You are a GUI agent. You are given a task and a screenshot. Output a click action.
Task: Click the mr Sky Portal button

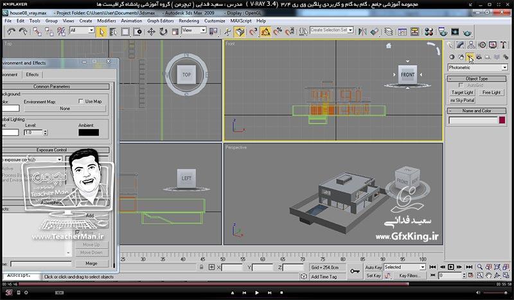462,100
